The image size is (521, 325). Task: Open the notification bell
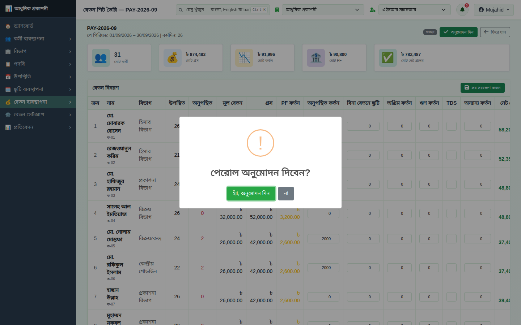tap(462, 10)
